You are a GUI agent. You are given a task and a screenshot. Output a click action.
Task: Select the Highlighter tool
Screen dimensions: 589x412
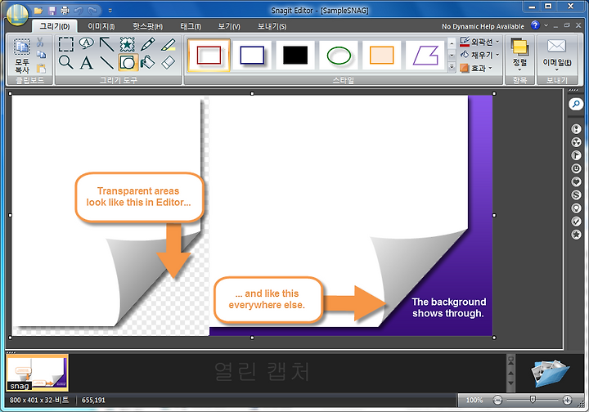pyautogui.click(x=168, y=44)
